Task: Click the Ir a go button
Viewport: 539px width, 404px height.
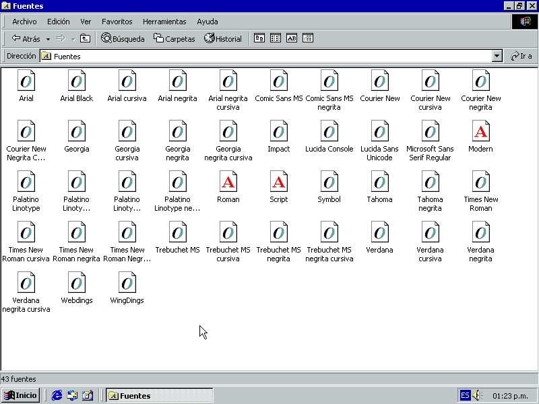Action: (521, 56)
